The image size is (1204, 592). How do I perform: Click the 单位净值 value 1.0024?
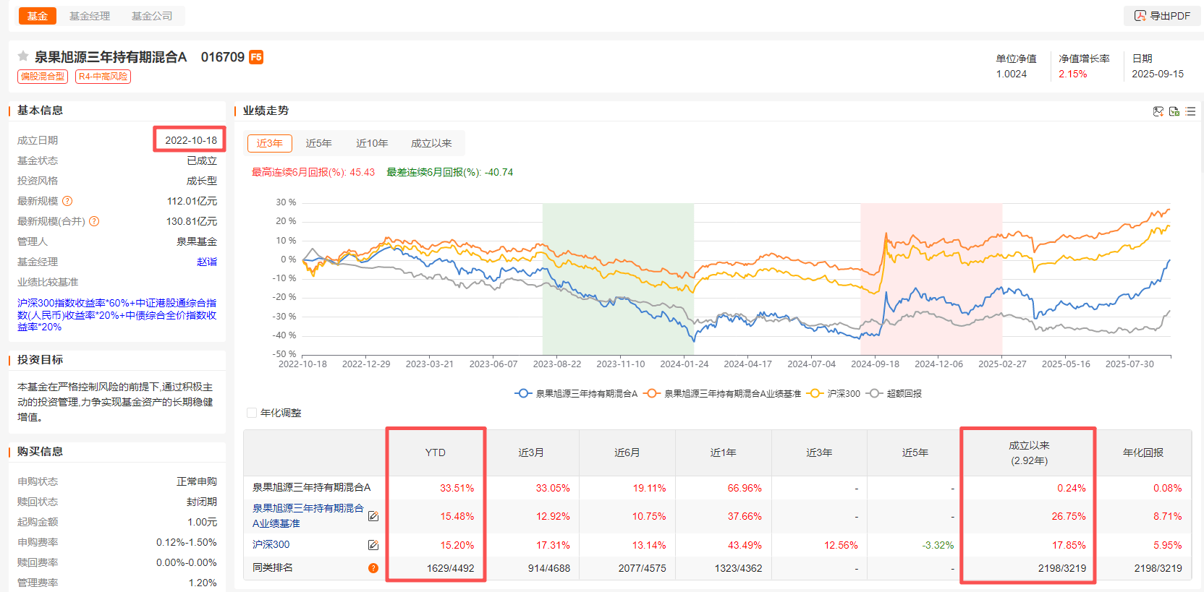point(1012,74)
